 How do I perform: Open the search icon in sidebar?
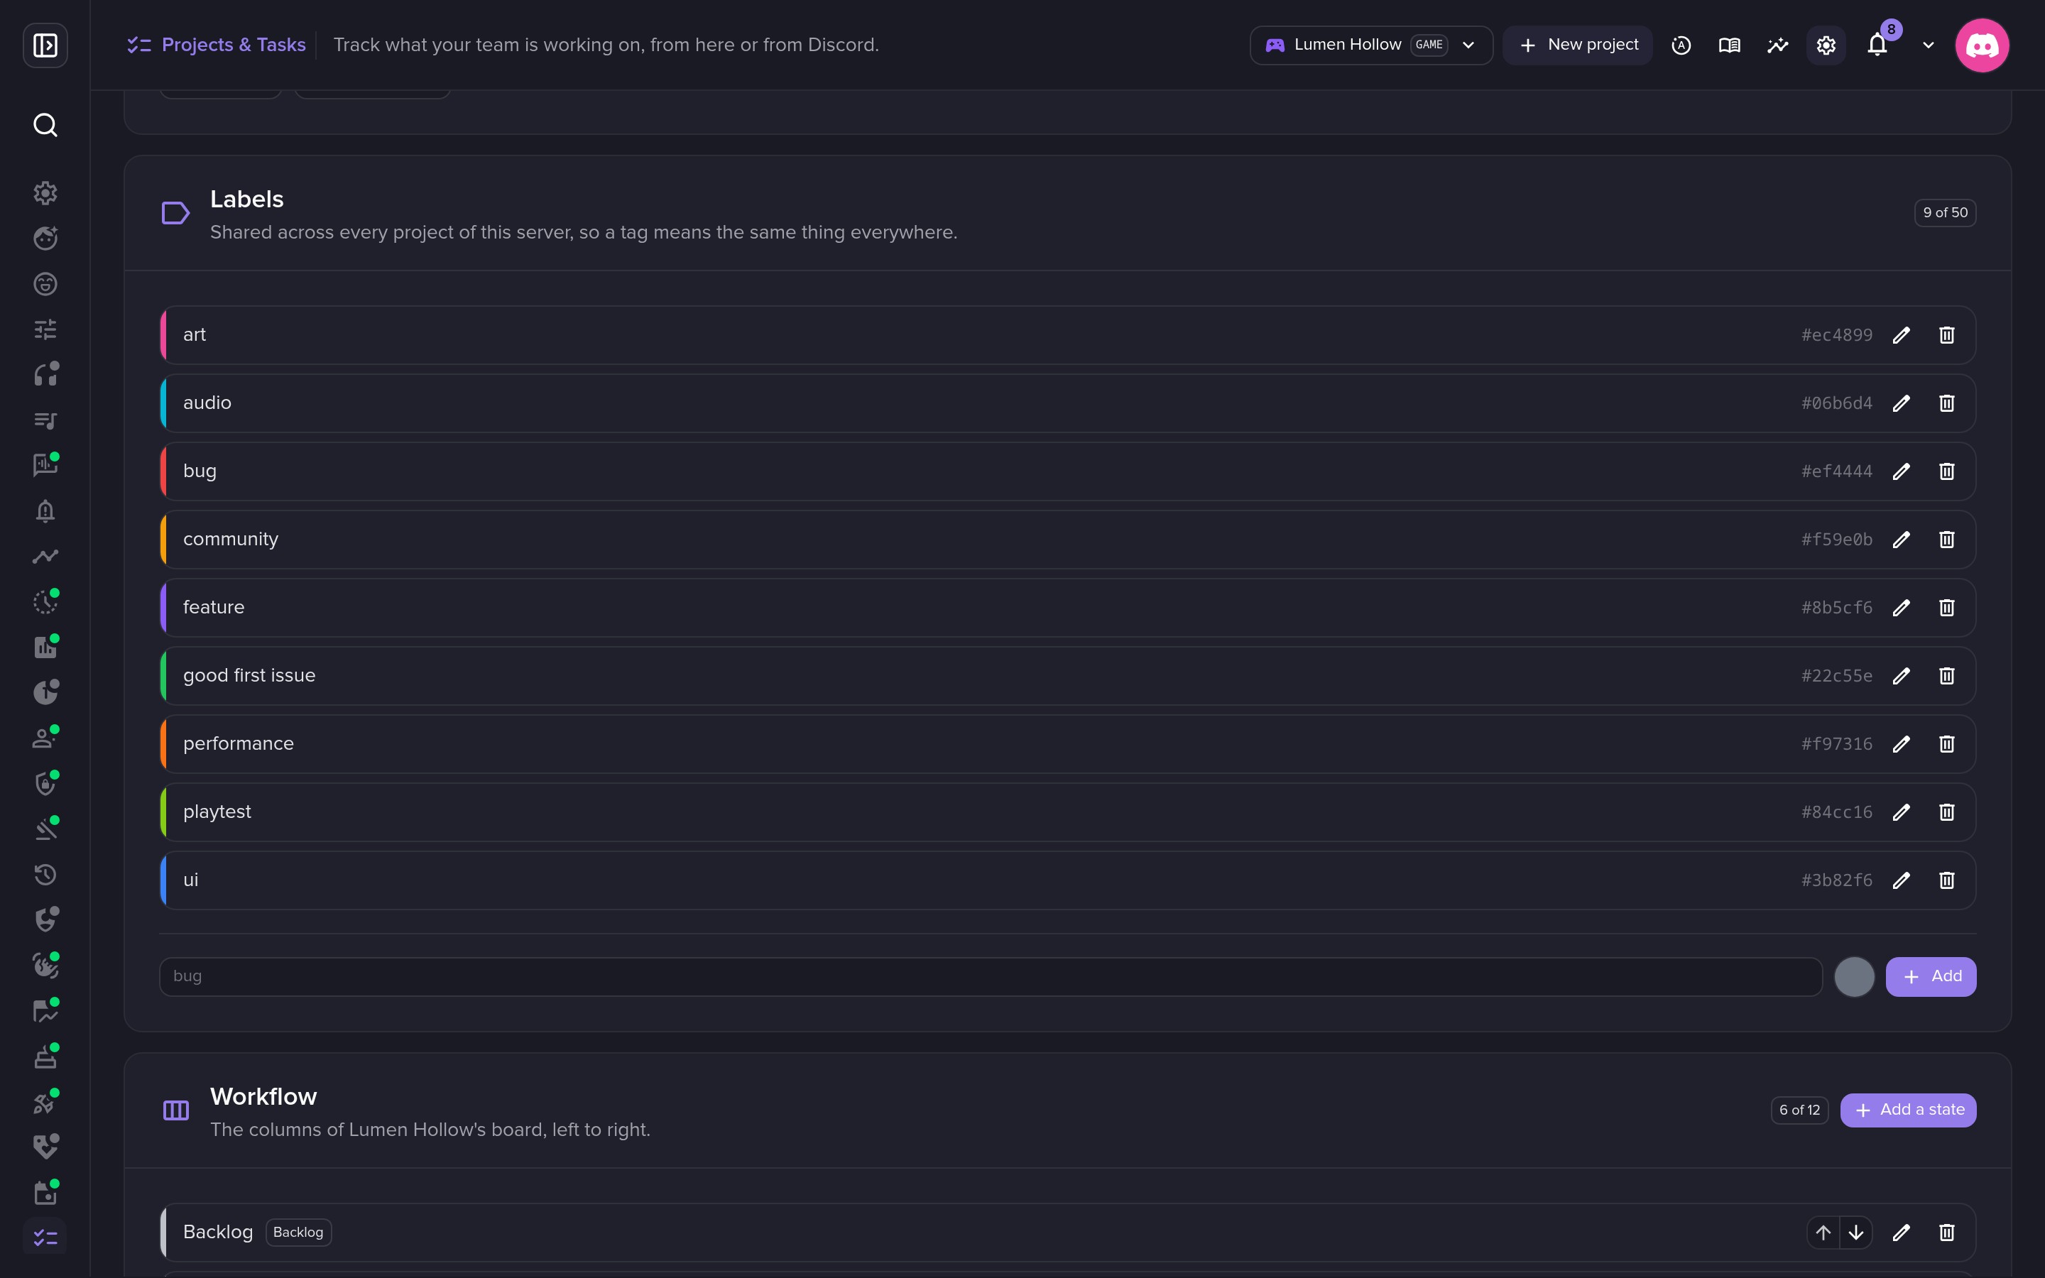tap(45, 125)
